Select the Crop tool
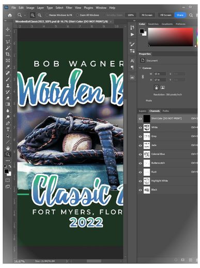This screenshot has width=200, height=268. click(x=8, y=54)
